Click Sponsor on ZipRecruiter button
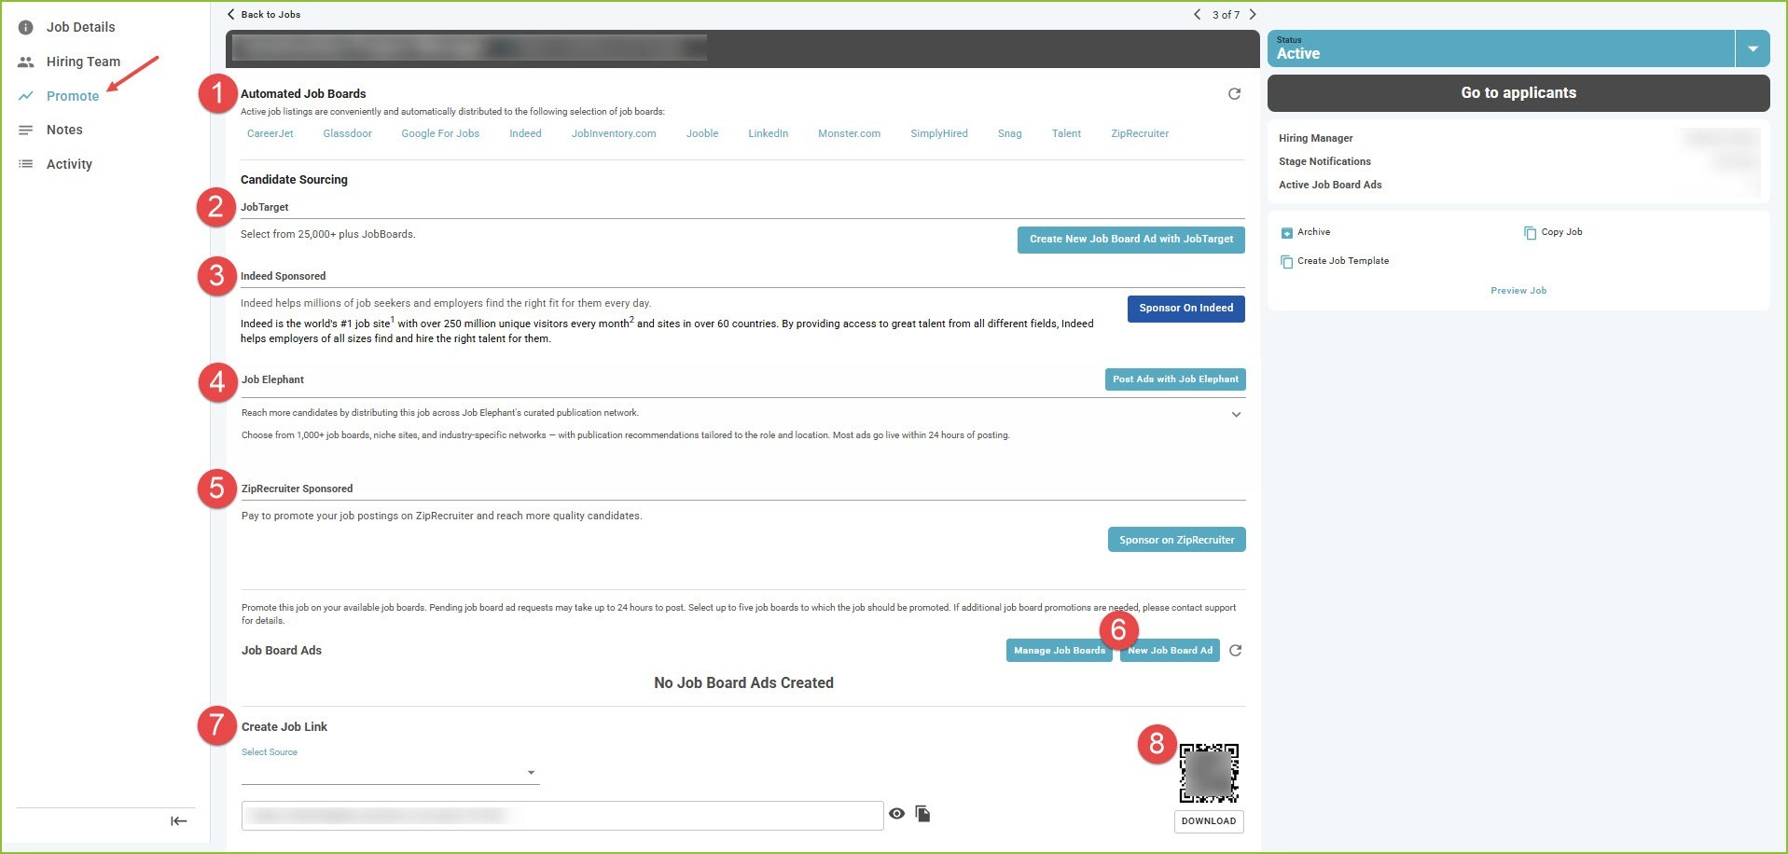The width and height of the screenshot is (1788, 854). click(1176, 540)
